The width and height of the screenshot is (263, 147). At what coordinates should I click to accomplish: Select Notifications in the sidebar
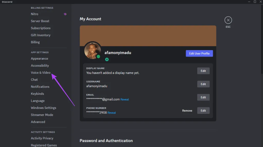[40, 87]
